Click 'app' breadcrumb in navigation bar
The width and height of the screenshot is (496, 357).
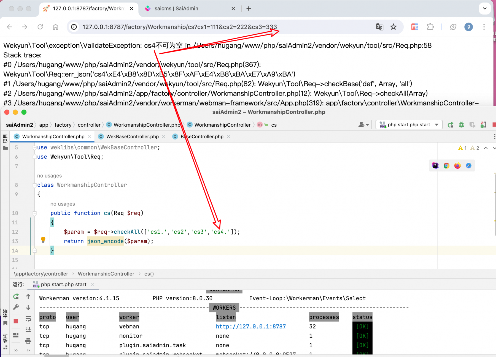44,125
